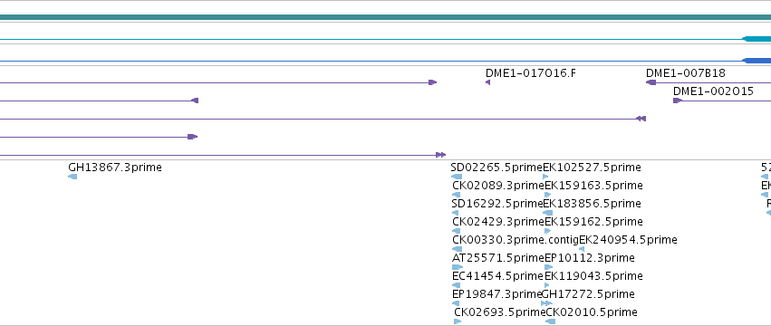This screenshot has height=326, width=771.
Task: Click the small purple arrowhead under DME1-017O16.F
Action: click(x=487, y=82)
